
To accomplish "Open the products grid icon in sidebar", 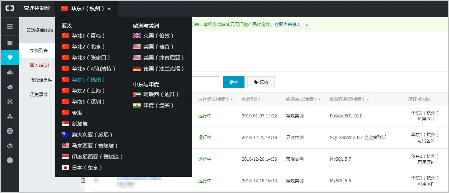I will pyautogui.click(x=10, y=26).
